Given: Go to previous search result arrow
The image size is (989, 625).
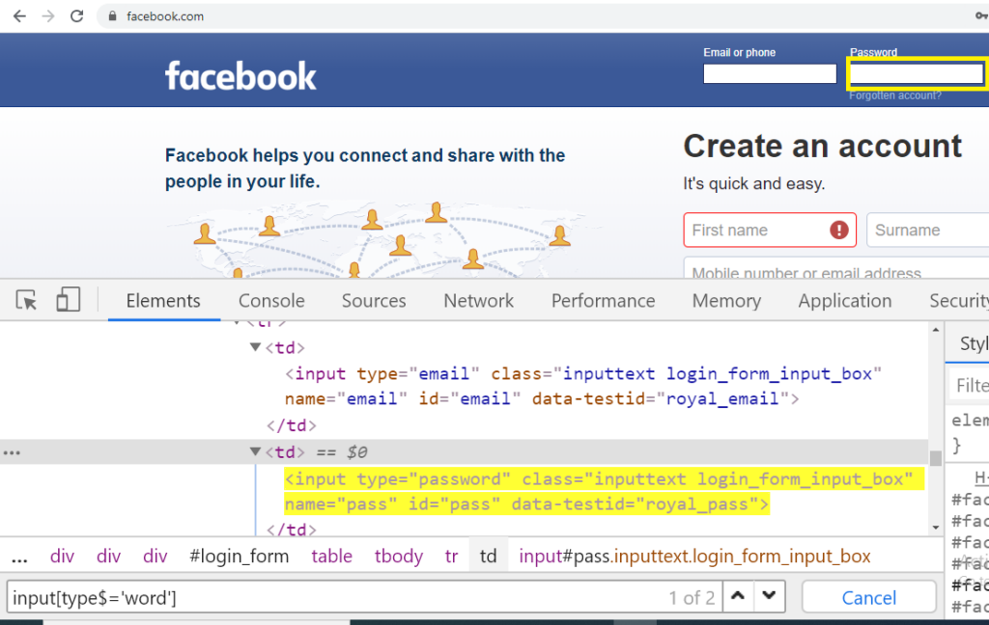Looking at the screenshot, I should tap(738, 596).
